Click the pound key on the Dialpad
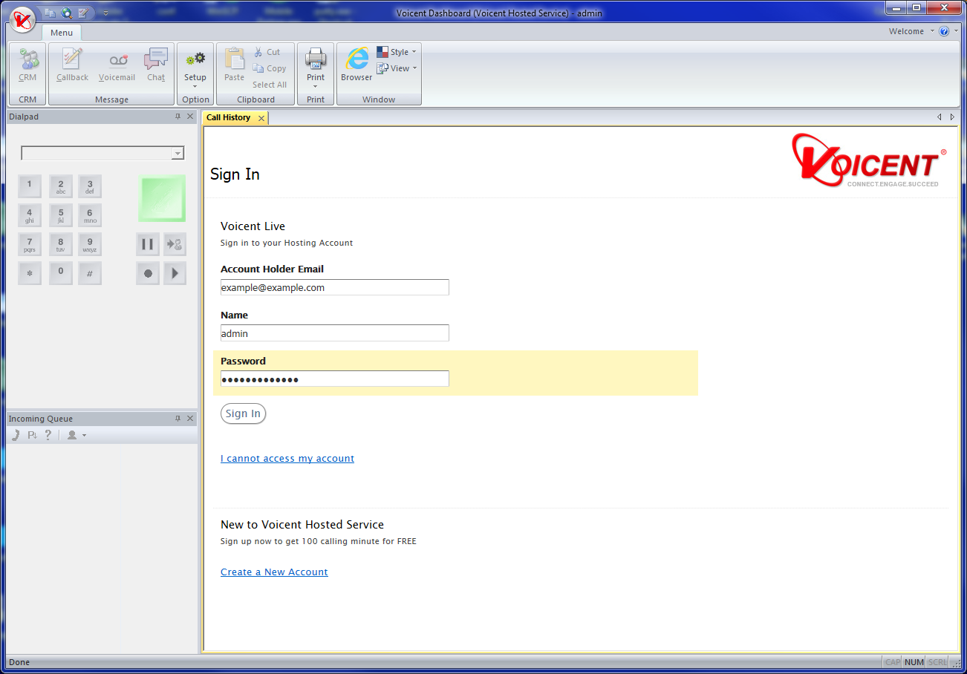 pos(90,273)
